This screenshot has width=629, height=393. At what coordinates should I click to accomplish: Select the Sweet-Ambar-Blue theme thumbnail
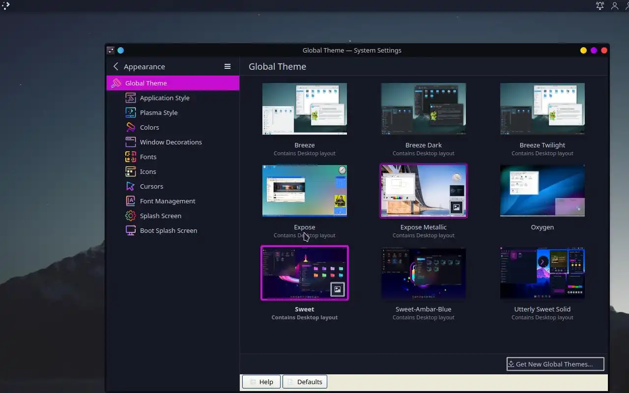pos(424,273)
